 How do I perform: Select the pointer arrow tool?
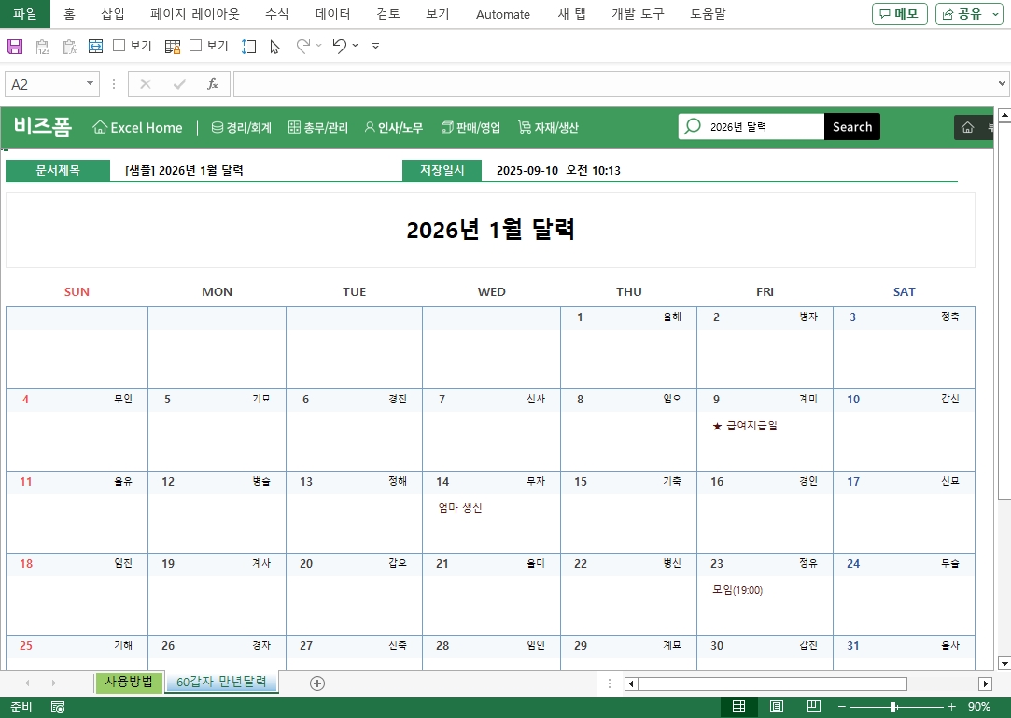pos(275,47)
